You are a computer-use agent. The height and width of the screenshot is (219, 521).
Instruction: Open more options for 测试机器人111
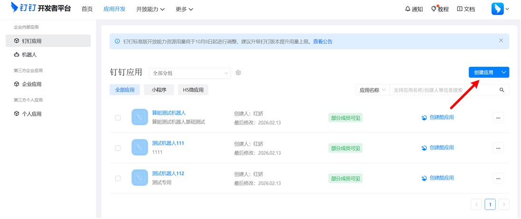pyautogui.click(x=498, y=147)
